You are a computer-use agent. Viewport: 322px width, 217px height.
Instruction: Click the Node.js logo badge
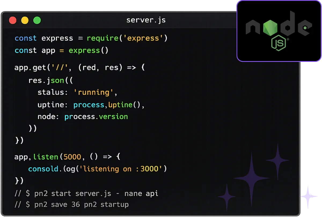point(279,30)
